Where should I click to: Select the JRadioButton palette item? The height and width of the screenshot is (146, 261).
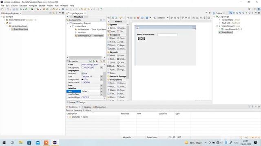pos(112,90)
